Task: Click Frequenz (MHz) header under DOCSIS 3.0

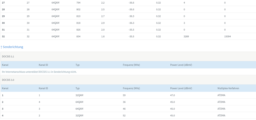Action: (x=131, y=88)
